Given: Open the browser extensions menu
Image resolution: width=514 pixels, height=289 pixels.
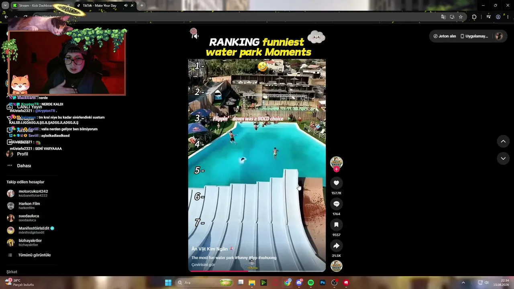Looking at the screenshot, I should pyautogui.click(x=474, y=17).
